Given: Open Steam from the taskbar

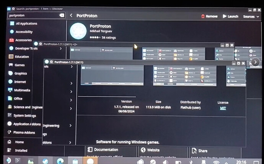Looking at the screenshot, I should (45, 161).
